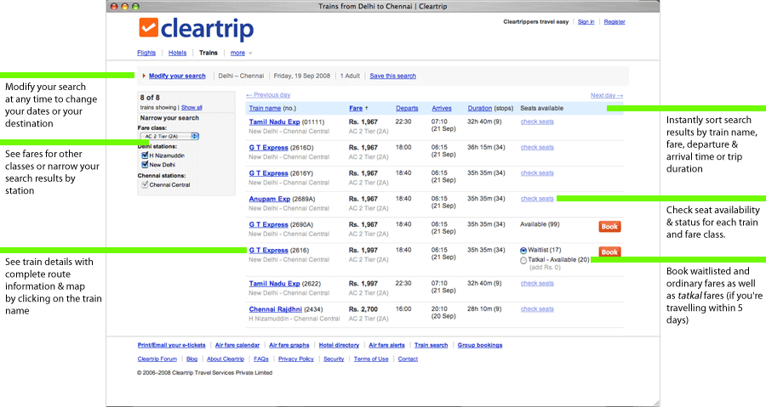Viewport: 766px width, 407px height.
Task: Sort results by Duration column
Action: (480, 108)
